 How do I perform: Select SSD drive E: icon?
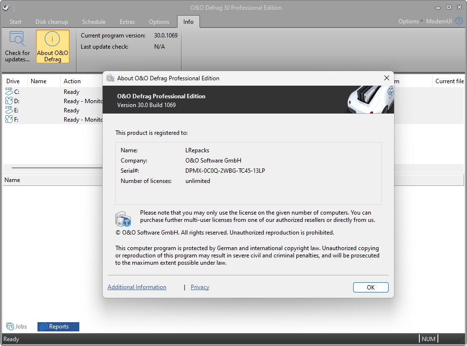[9, 110]
